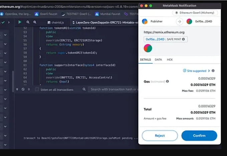Open the Ethereum Goerli (Alchemy) network selector

pos(195,13)
